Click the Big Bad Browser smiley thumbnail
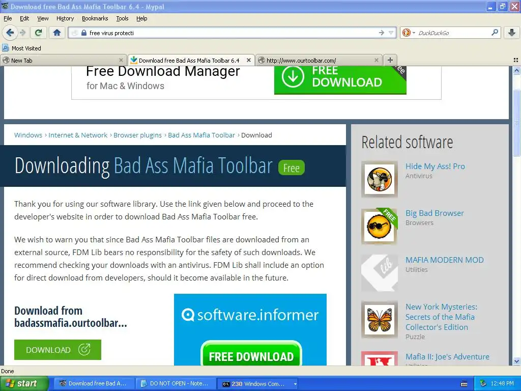Image resolution: width=521 pixels, height=391 pixels. pyautogui.click(x=379, y=227)
